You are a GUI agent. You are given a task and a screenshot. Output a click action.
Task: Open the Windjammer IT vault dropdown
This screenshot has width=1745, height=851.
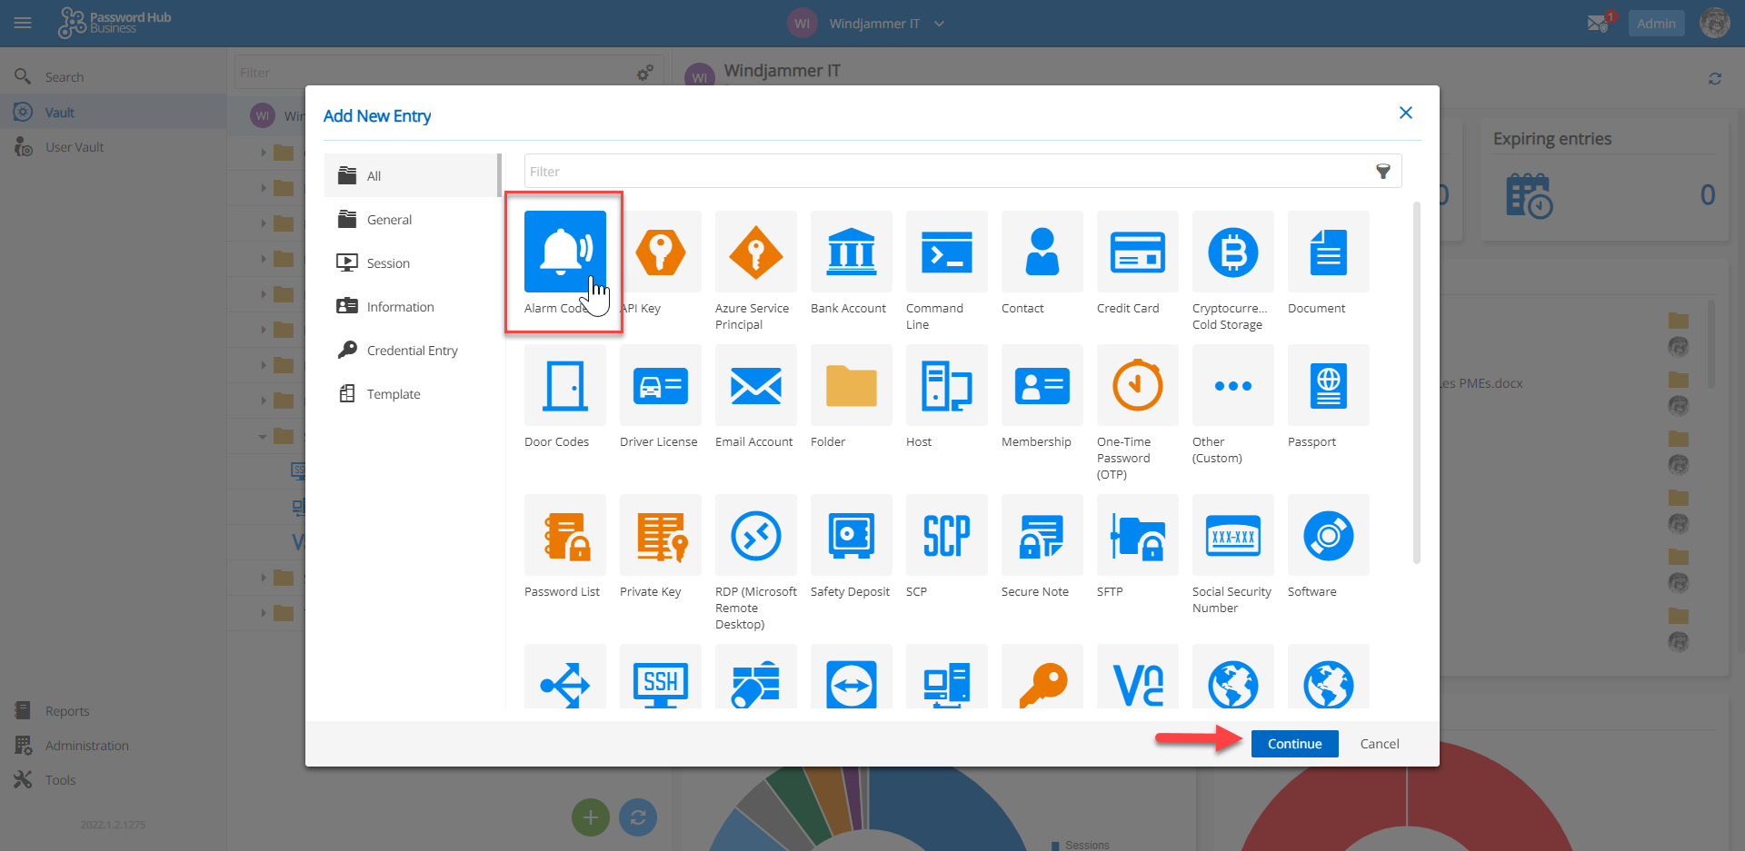[939, 24]
